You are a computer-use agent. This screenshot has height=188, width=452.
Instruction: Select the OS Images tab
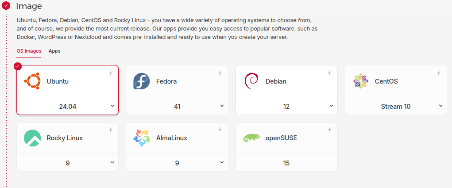coord(29,51)
